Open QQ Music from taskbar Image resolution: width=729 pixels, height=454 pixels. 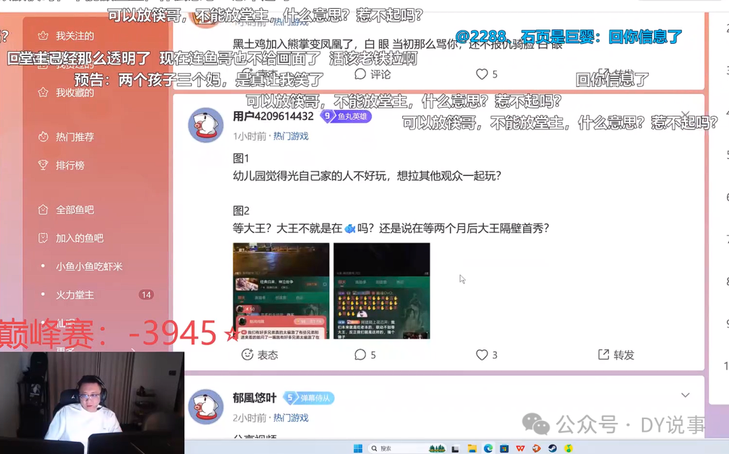coord(568,449)
